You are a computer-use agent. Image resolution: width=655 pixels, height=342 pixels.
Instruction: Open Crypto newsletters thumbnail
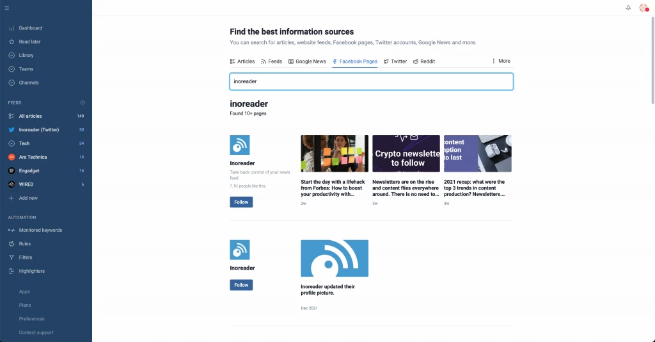(x=406, y=154)
